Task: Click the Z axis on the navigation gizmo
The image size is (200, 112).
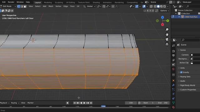Action: point(162,17)
